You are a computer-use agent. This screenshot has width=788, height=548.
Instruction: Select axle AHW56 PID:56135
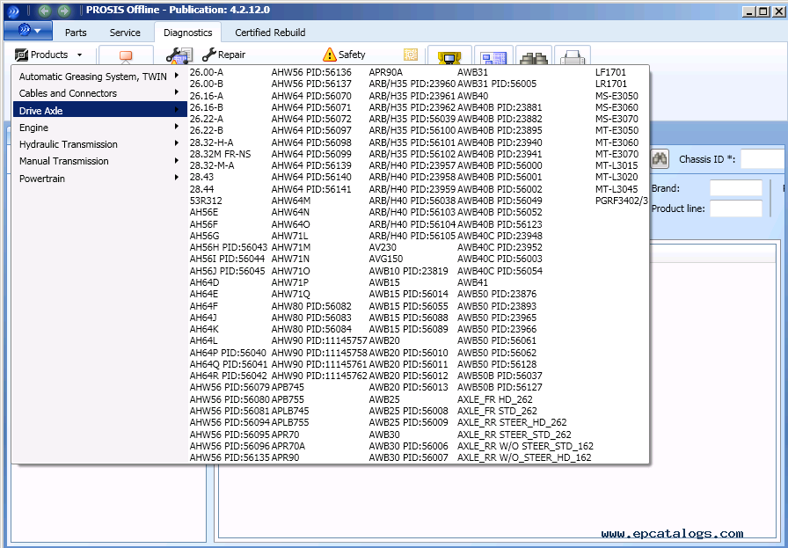(230, 457)
